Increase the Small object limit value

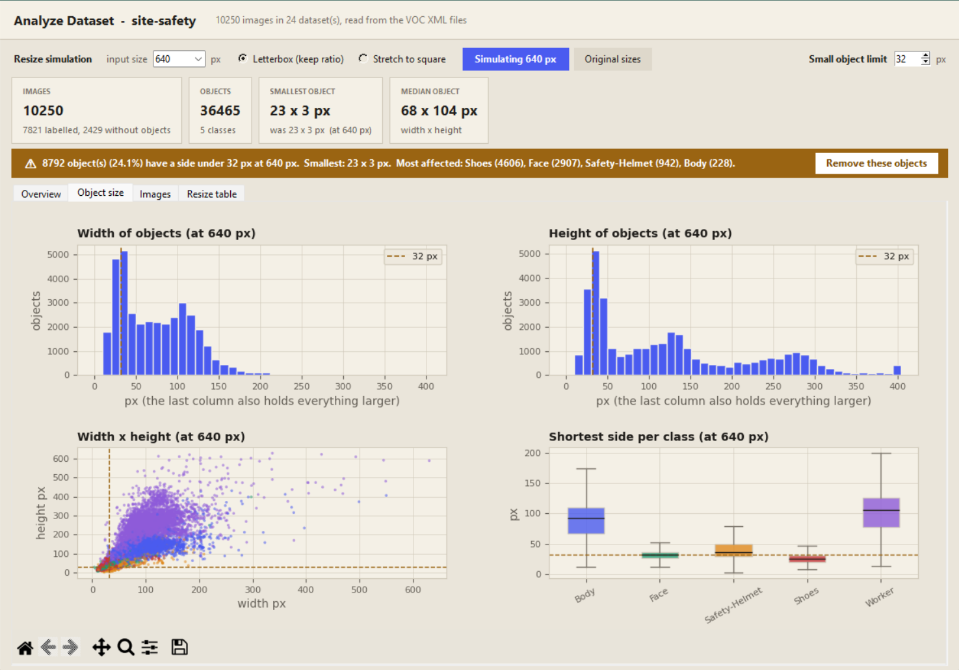tap(925, 55)
